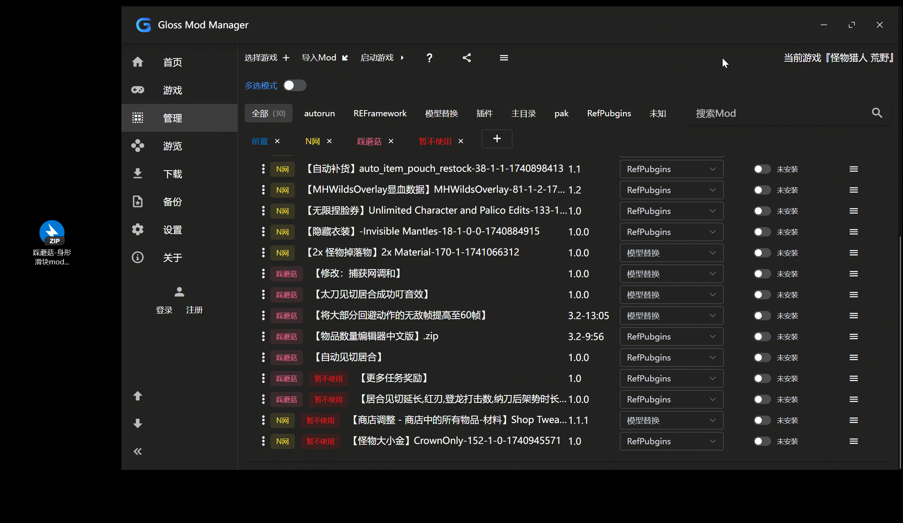This screenshot has width=903, height=523.
Task: Enable the CrownOnly mod switch
Action: click(x=762, y=441)
